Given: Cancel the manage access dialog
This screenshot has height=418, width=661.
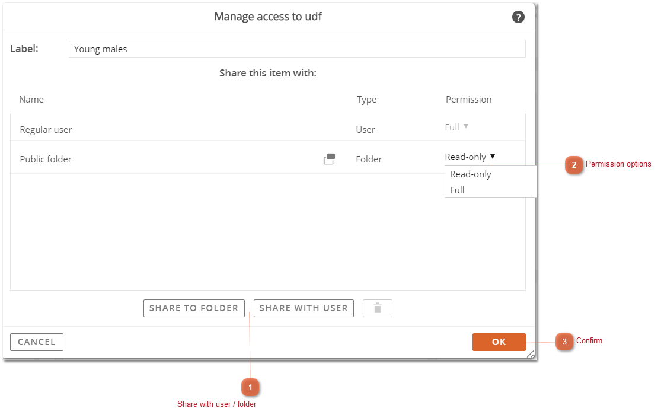Looking at the screenshot, I should 37,342.
